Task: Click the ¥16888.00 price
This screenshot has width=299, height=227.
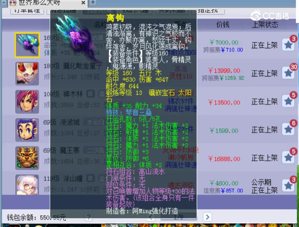Action: coord(224,159)
